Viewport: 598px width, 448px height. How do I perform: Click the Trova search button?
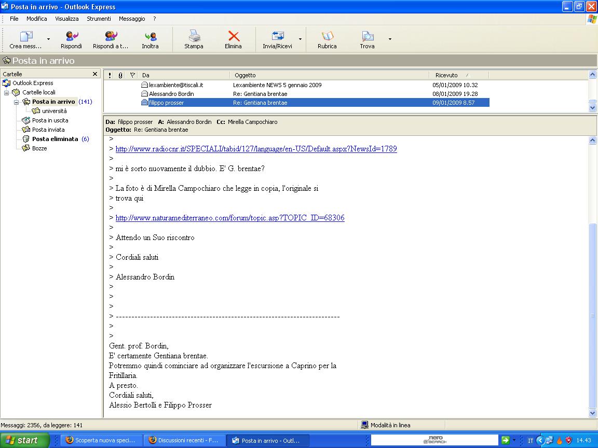368,39
